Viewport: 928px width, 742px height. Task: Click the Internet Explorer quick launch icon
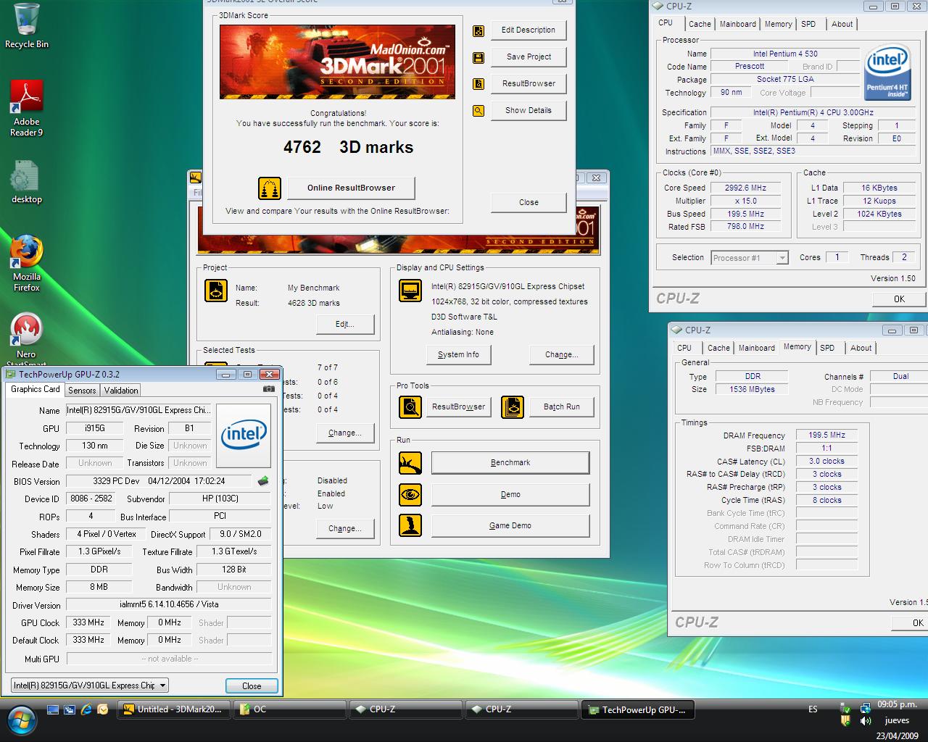click(x=86, y=709)
